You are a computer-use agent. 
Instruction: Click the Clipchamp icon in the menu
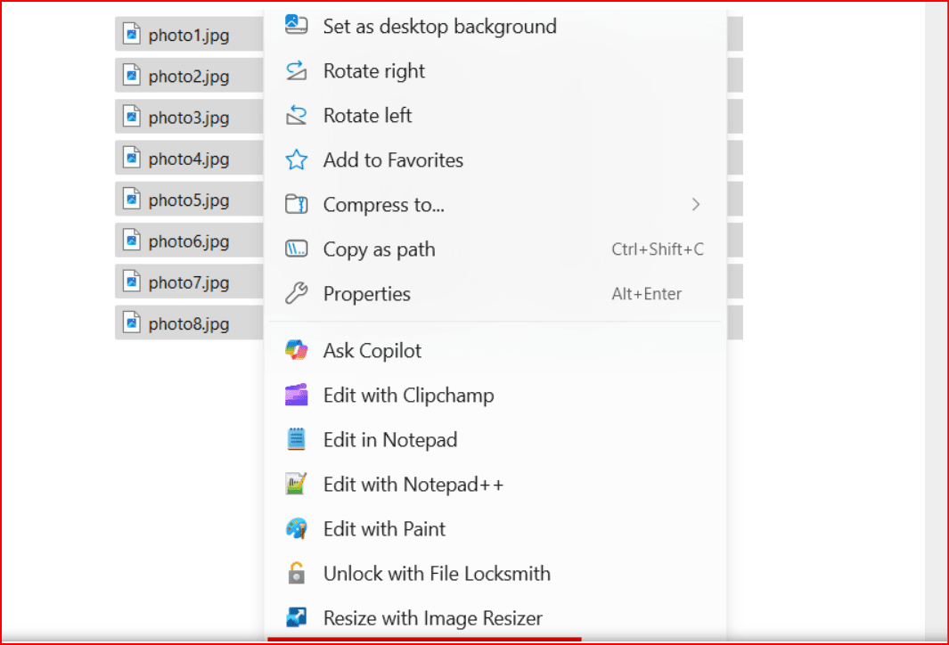pos(296,396)
